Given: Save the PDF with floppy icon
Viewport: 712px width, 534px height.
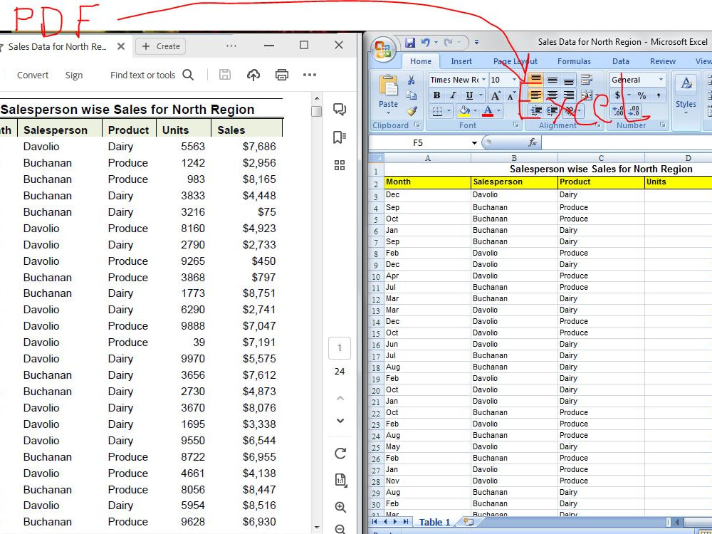Looking at the screenshot, I should tap(225, 75).
